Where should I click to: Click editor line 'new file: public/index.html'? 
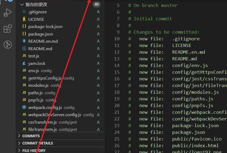(x=173, y=146)
